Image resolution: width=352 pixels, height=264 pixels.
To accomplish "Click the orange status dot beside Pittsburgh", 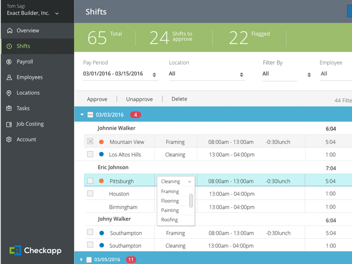I will [102, 181].
